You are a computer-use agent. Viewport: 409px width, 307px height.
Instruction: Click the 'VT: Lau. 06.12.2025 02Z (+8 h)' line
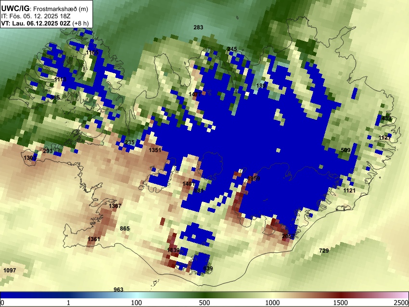click(45, 23)
